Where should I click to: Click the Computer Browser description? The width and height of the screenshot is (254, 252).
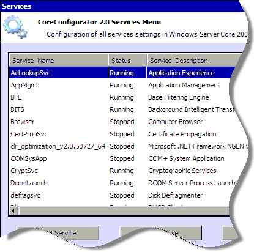[x=176, y=122]
